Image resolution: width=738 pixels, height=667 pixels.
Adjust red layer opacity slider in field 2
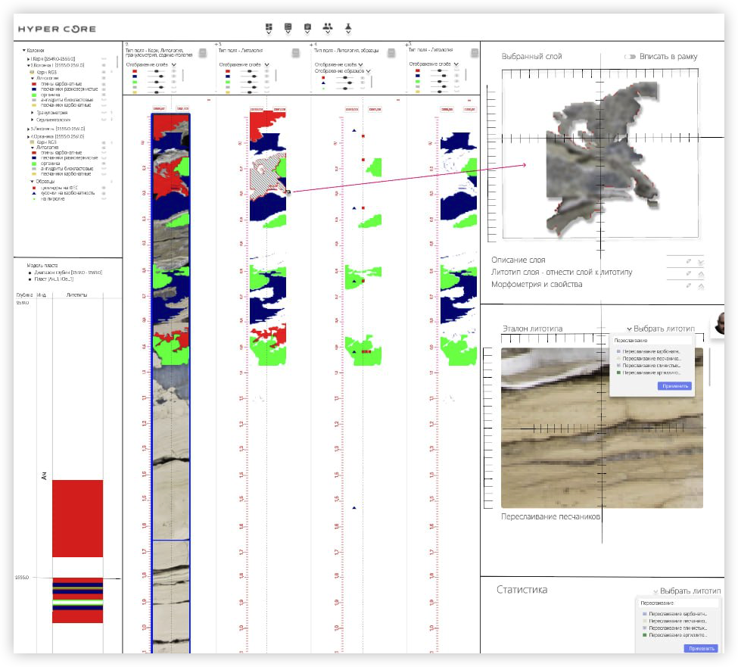click(x=155, y=71)
